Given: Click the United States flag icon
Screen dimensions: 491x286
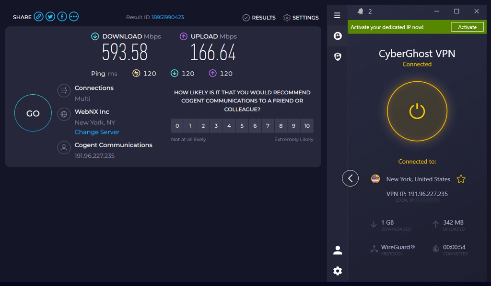Looking at the screenshot, I should [375, 179].
